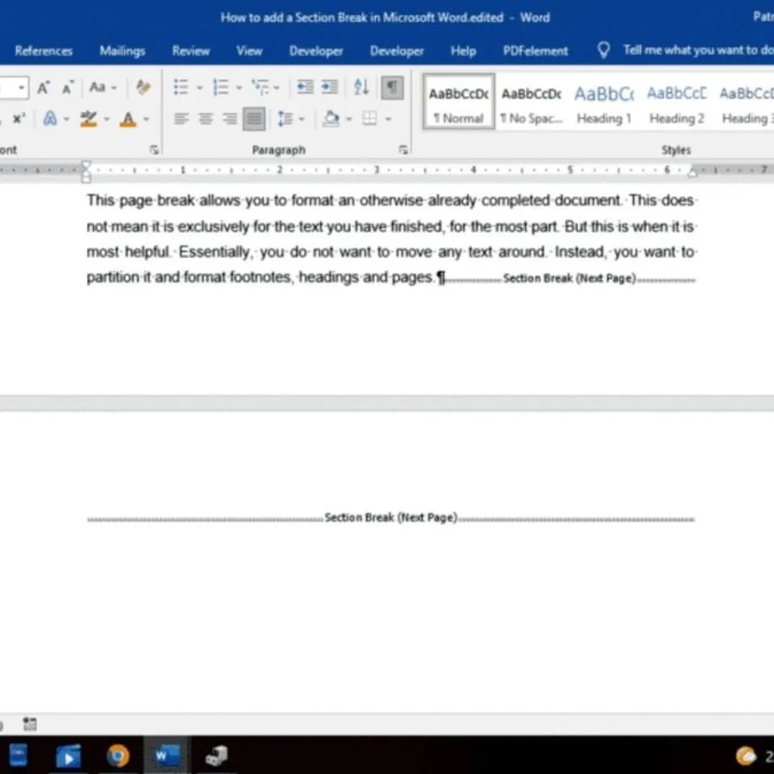Sort text with the A-Z sort icon
This screenshot has height=774, width=774.
(x=361, y=87)
